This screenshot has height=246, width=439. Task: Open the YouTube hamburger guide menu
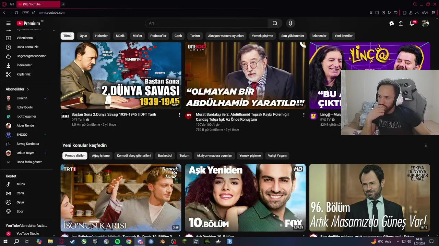[x=8, y=23]
